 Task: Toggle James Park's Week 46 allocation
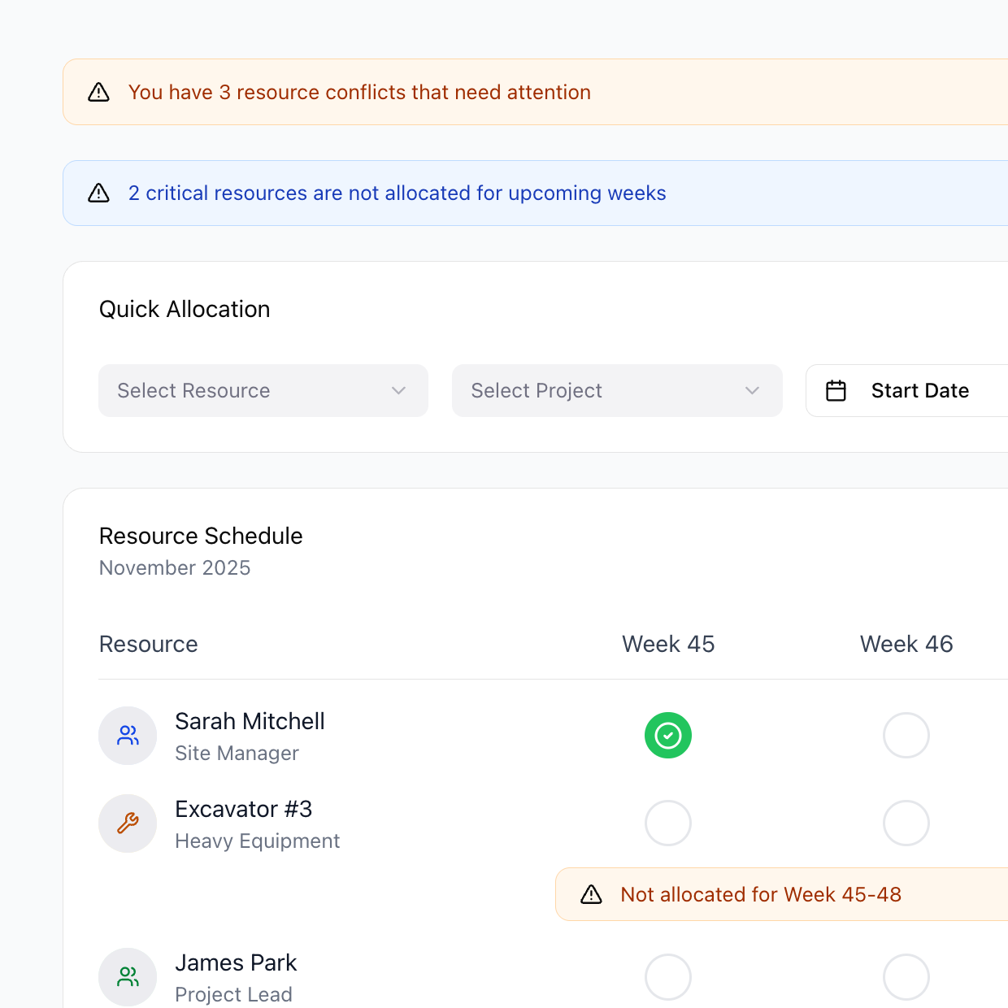point(906,977)
